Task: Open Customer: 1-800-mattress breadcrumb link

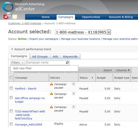Action: tap(25, 23)
